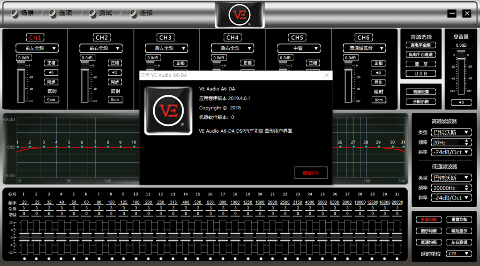Select the CH2 channel tab

pyautogui.click(x=102, y=37)
